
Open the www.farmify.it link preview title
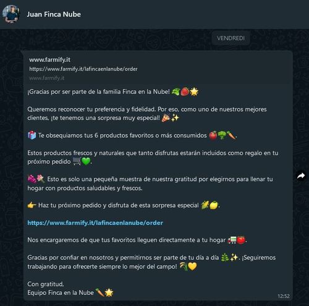click(x=49, y=60)
